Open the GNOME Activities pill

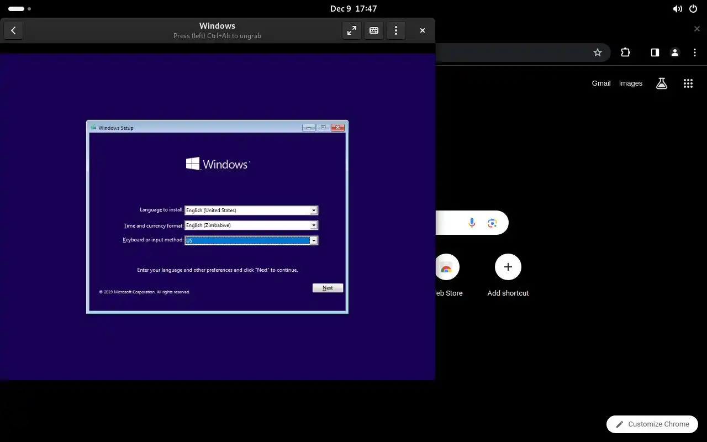coord(19,9)
